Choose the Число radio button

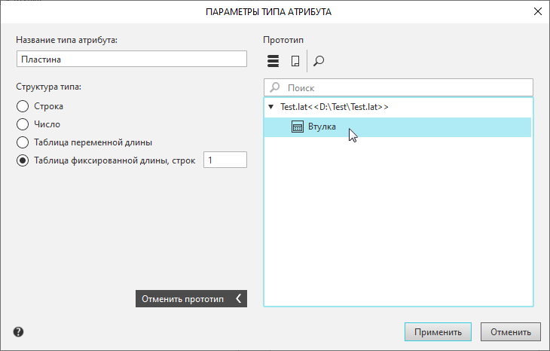coord(23,124)
